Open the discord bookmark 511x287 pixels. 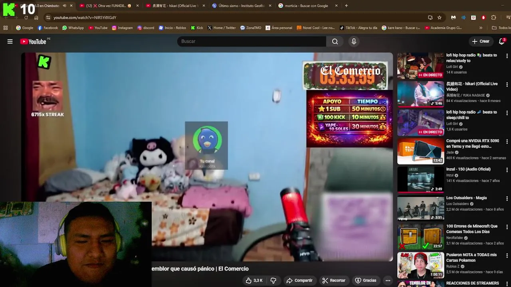click(x=146, y=28)
